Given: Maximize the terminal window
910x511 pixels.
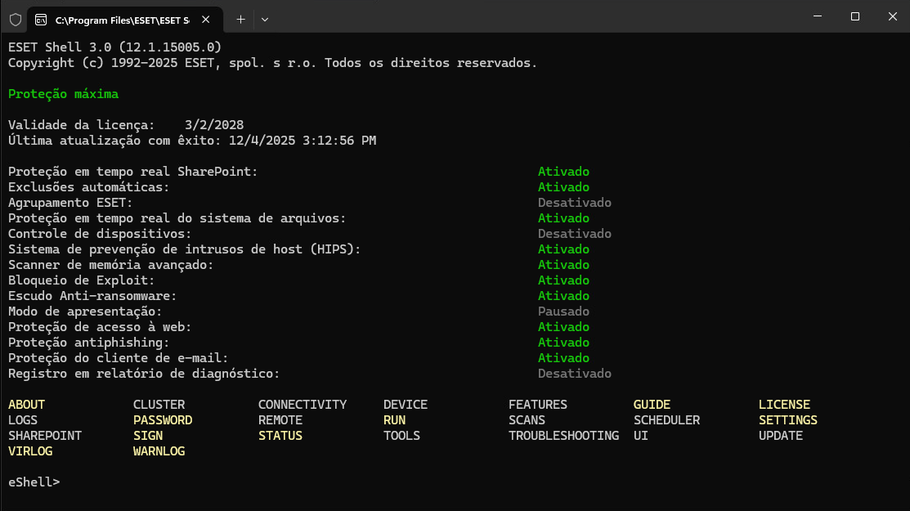Looking at the screenshot, I should pos(854,16).
